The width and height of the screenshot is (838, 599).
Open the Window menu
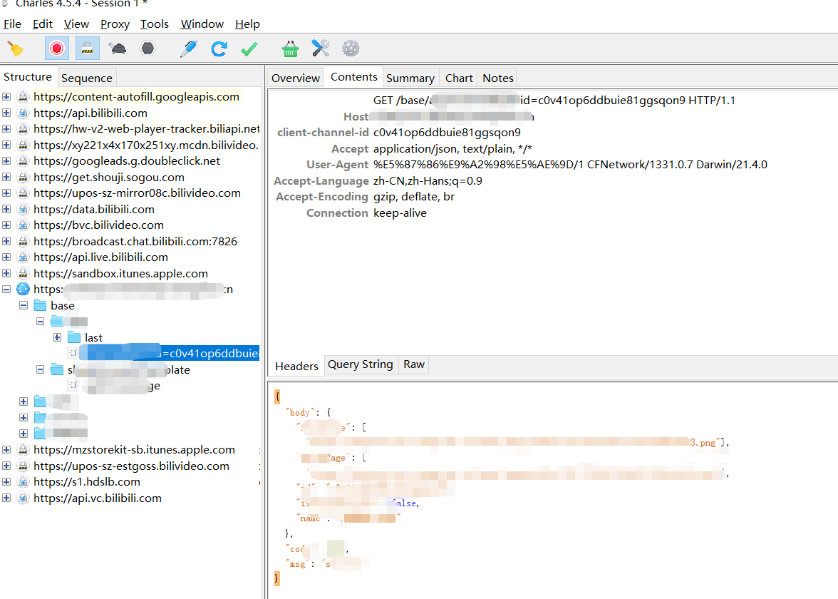click(x=202, y=24)
